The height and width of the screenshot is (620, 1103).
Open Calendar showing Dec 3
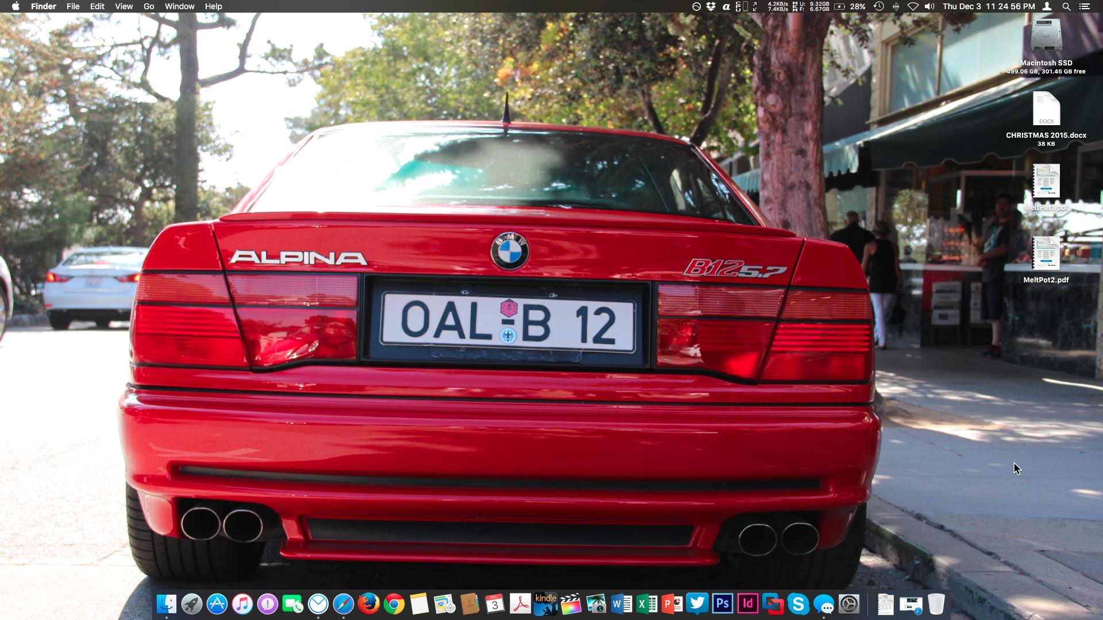tap(495, 604)
